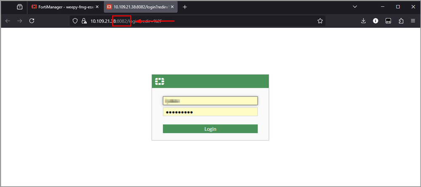This screenshot has width=421, height=187.
Task: Open the list all tabs chevron
Action: coord(355,7)
